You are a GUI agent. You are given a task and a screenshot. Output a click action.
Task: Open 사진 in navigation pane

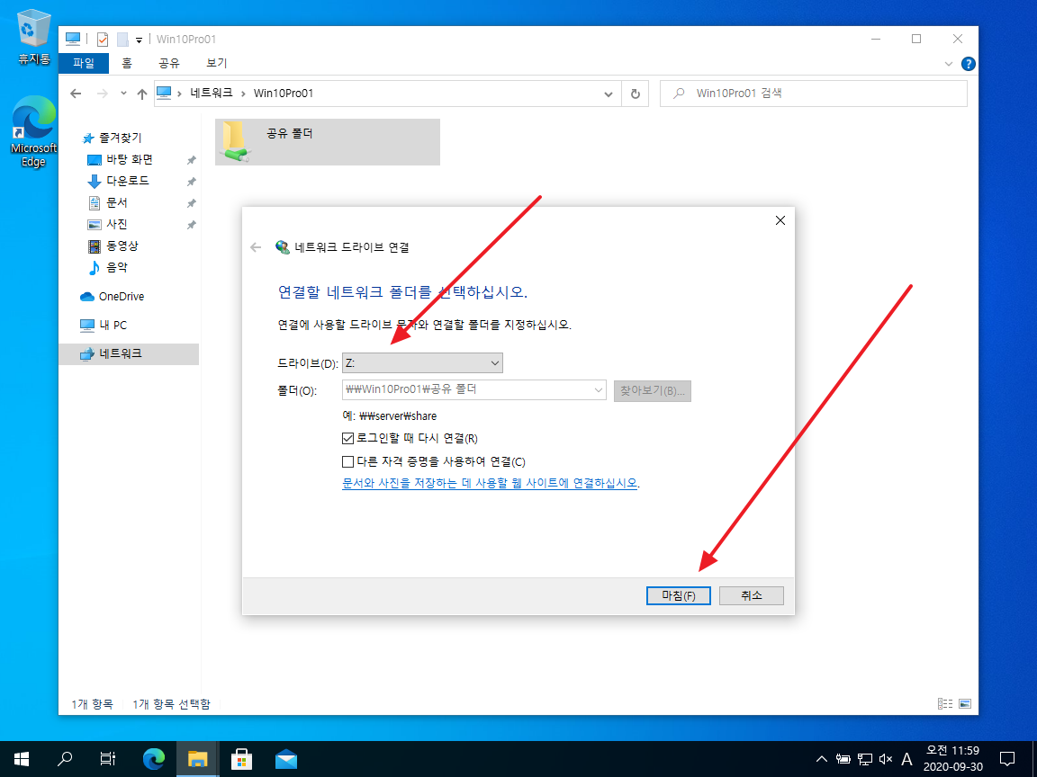(x=116, y=225)
